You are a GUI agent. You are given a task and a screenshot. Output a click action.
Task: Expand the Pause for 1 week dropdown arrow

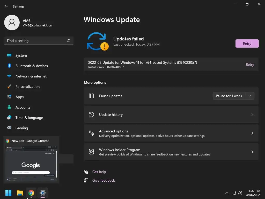pos(250,96)
